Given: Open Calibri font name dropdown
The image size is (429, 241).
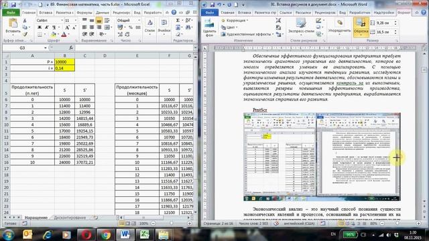Looking at the screenshot, I should point(62,21).
